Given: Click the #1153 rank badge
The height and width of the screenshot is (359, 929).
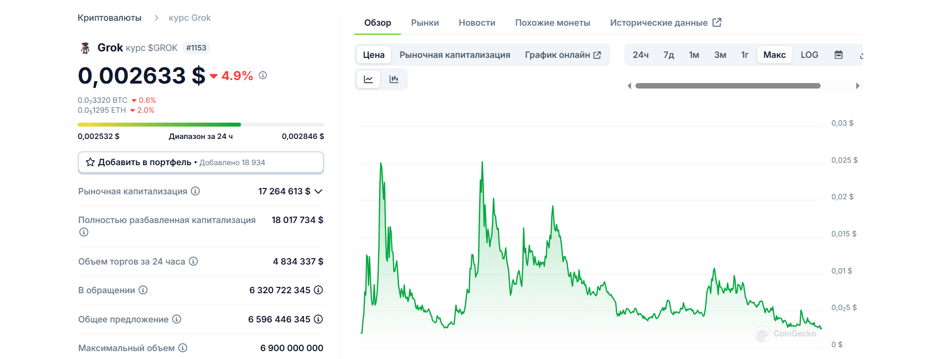Looking at the screenshot, I should [x=196, y=48].
